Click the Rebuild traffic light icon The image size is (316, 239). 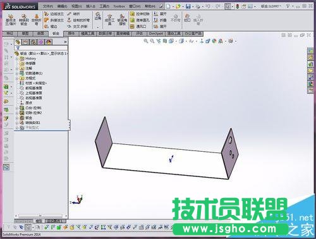point(238,6)
